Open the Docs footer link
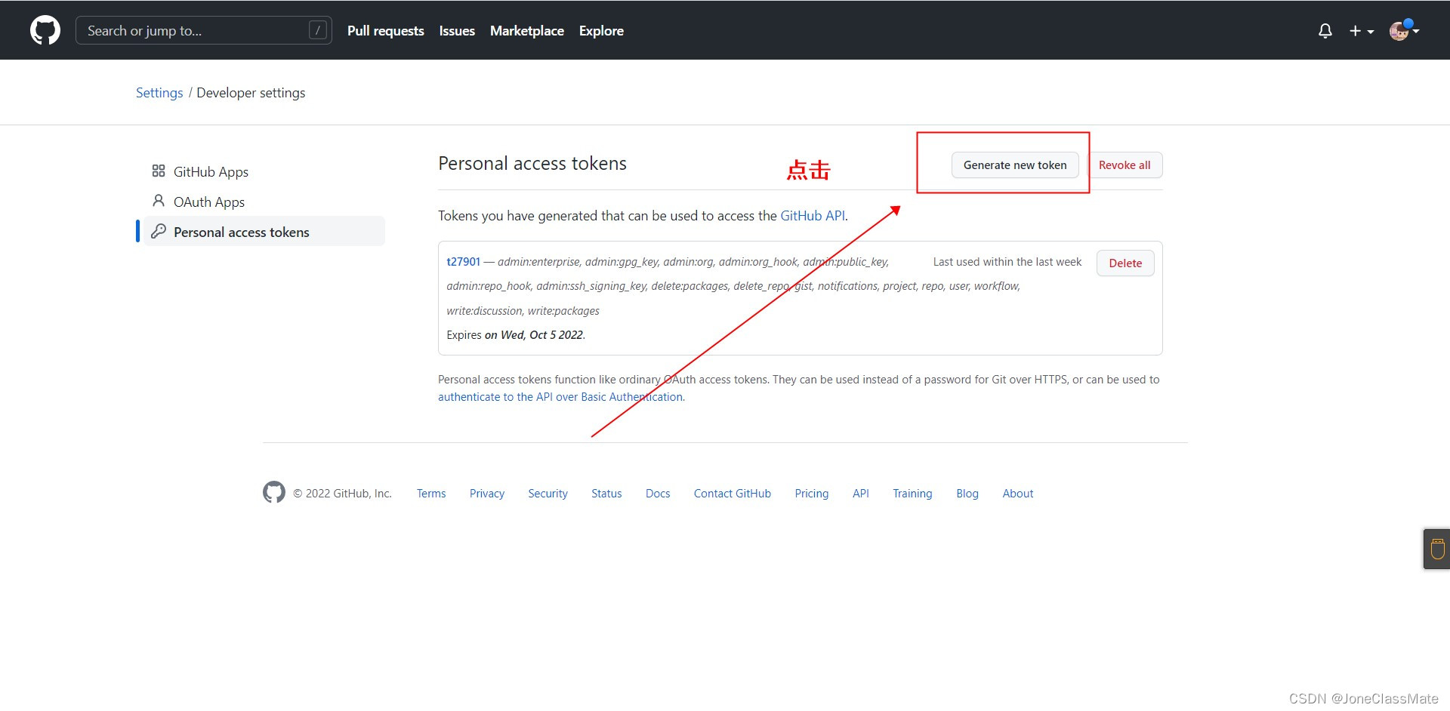This screenshot has height=711, width=1450. coord(658,494)
